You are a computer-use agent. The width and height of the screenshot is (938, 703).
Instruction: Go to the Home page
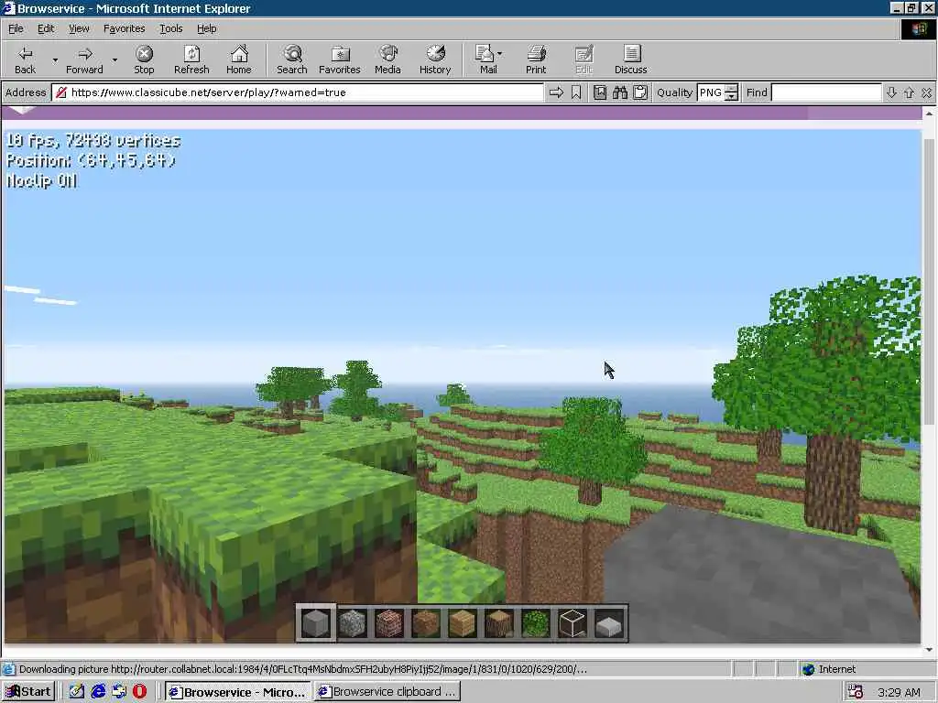[x=239, y=59]
